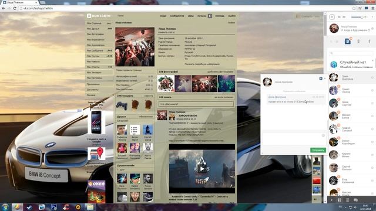Open the ВКонтакте logo home link
The width and height of the screenshot is (376, 211).
pos(99,16)
